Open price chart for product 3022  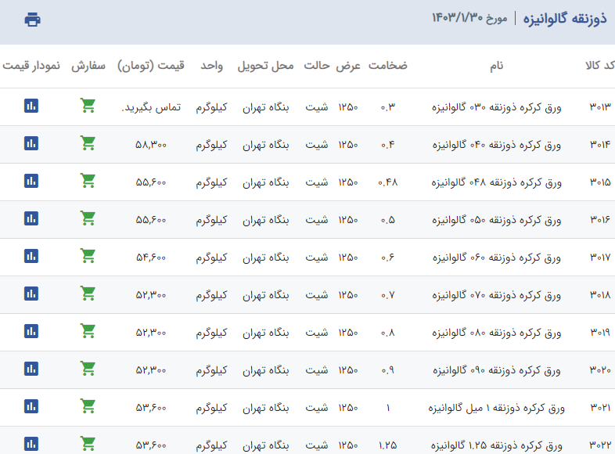click(31, 444)
